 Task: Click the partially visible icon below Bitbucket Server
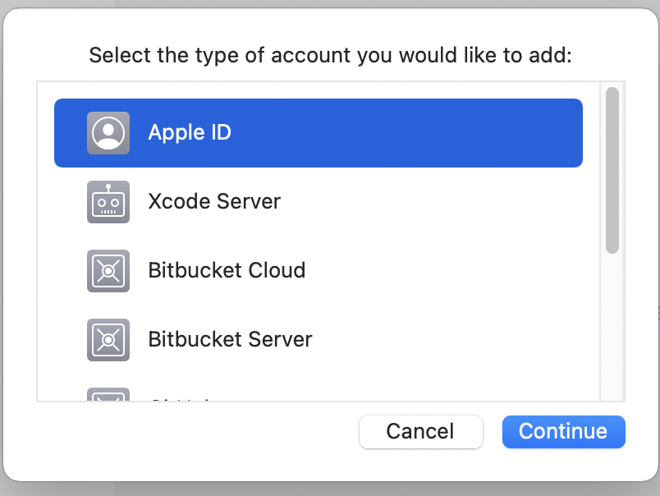tap(108, 394)
